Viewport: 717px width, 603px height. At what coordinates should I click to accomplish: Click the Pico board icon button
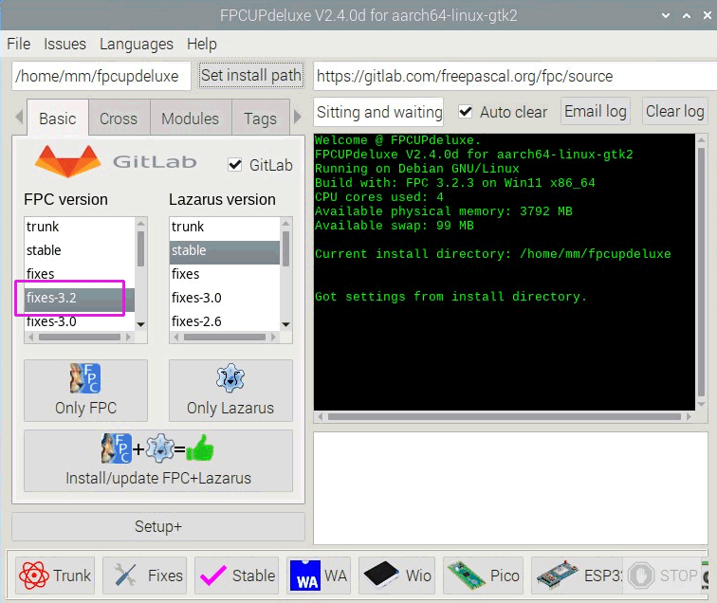click(482, 576)
